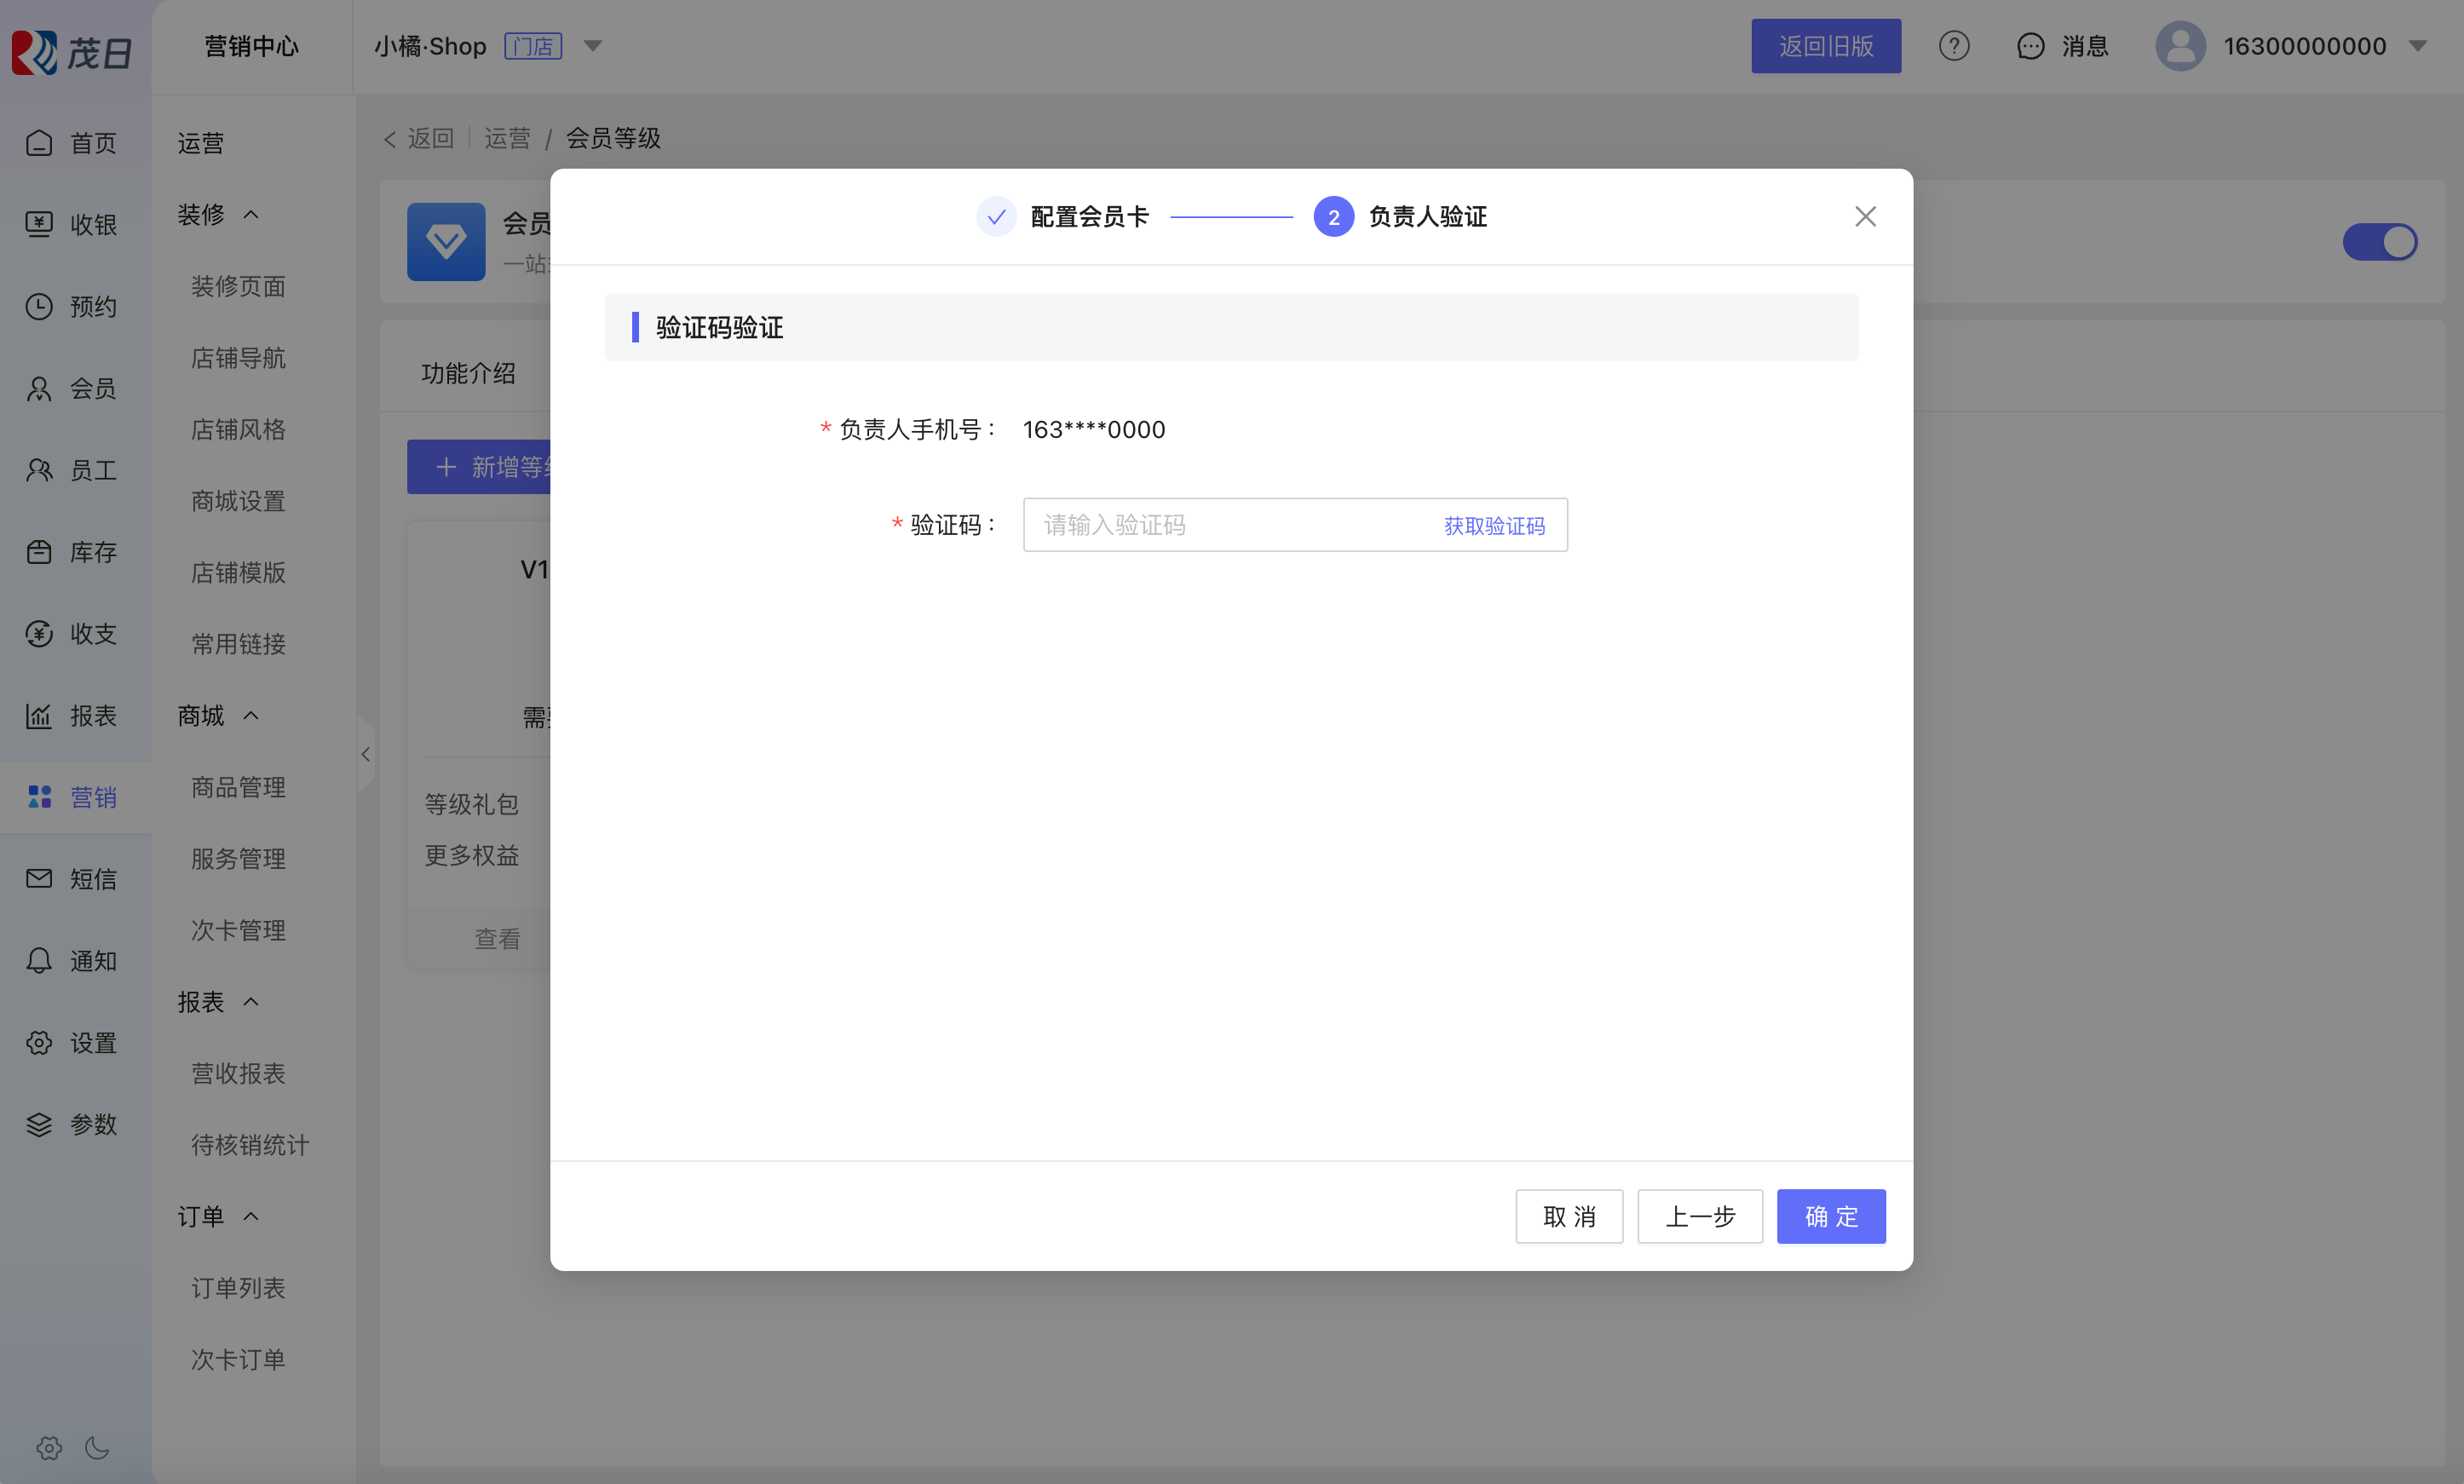
Task: Open the cashier (收银) icon
Action: (x=39, y=224)
